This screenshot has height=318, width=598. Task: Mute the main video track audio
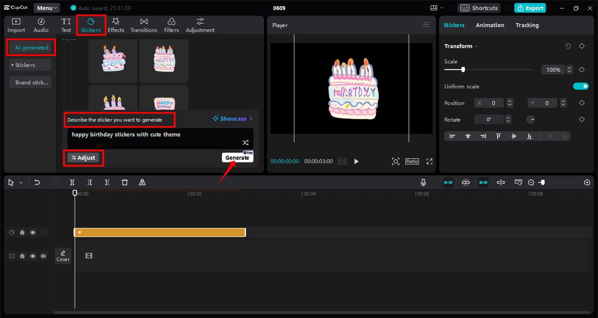43,256
